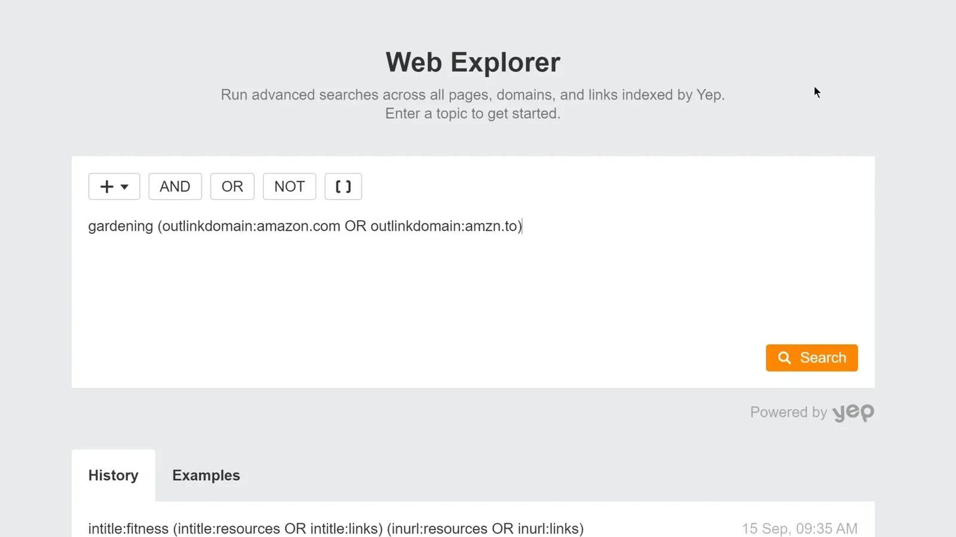
Task: Click the magnifying glass icon in Search
Action: pyautogui.click(x=785, y=357)
